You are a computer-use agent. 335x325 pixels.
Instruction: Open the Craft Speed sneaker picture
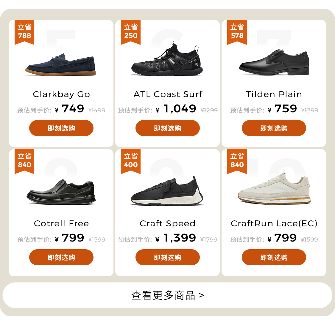coord(167,190)
